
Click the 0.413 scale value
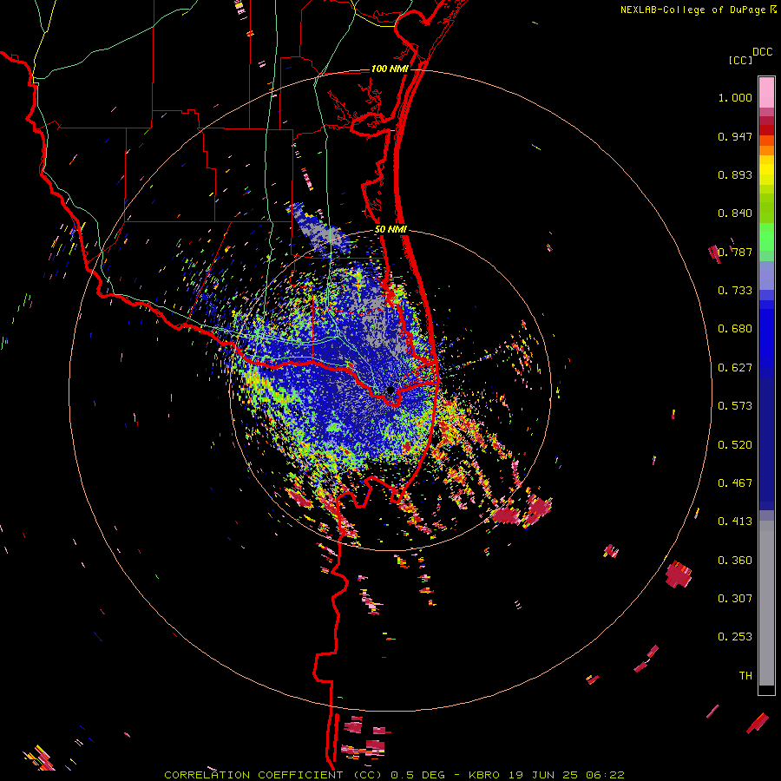click(735, 522)
